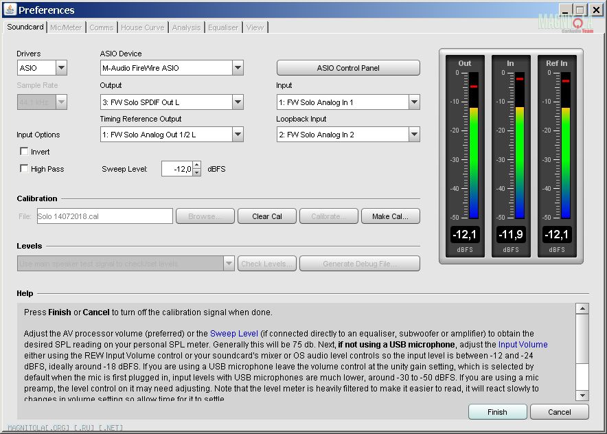607x434 pixels.
Task: Open the Input channel dropdown
Action: point(414,102)
